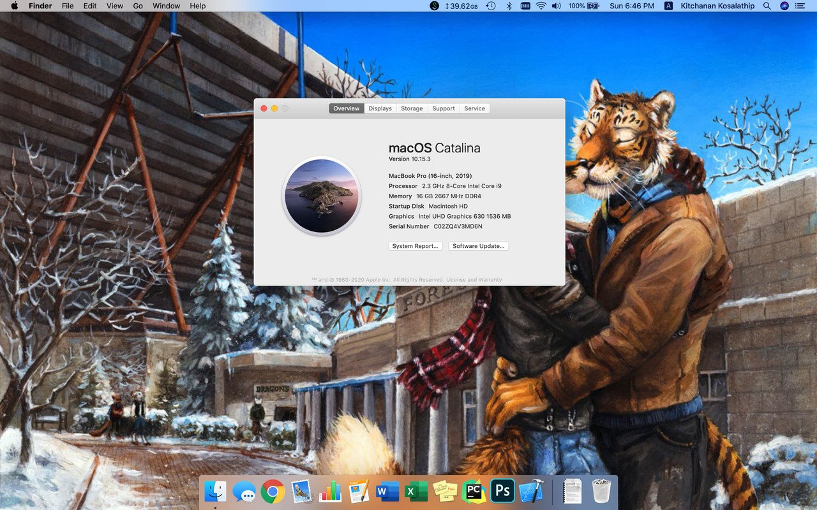
Task: Click the 'License and Warranty' footer text
Action: 474,280
